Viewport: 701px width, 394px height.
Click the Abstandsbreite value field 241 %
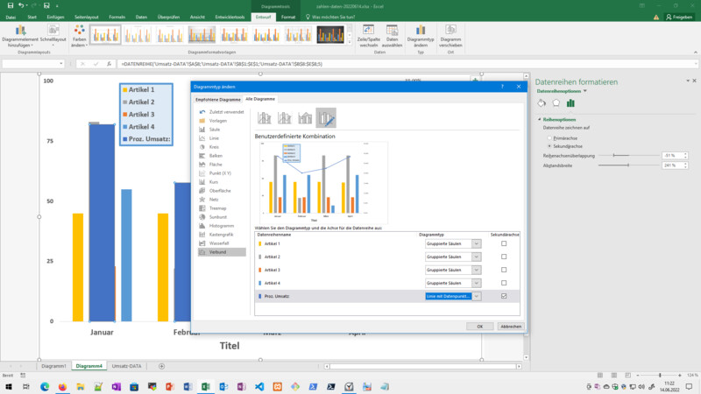pos(672,165)
